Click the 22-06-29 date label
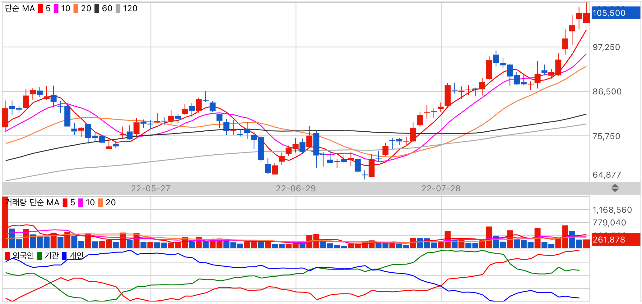The image size is (642, 304). point(296,188)
